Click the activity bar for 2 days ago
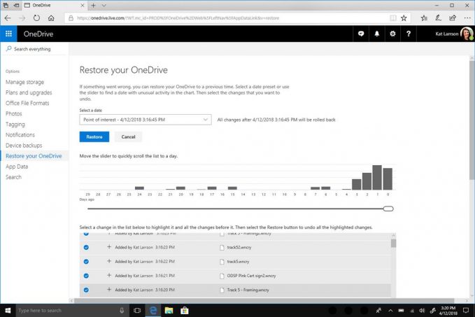This screenshot has width=475, height=317. [367, 181]
